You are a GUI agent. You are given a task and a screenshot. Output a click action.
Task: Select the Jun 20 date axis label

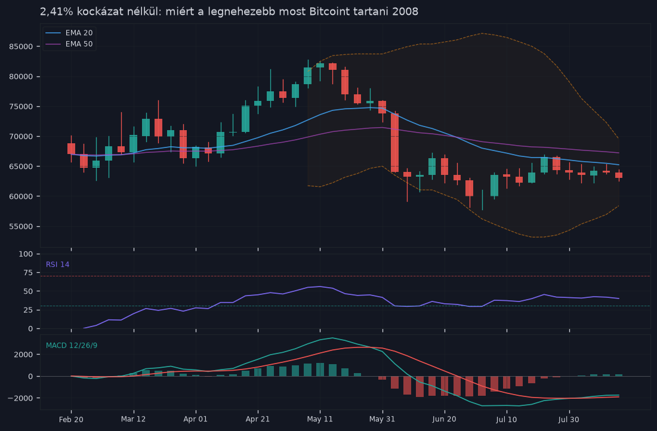pos(444,419)
